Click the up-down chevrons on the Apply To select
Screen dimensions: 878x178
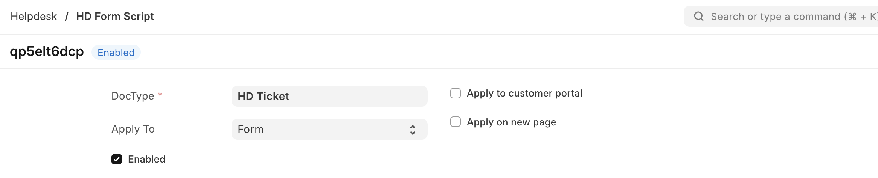[x=413, y=130]
